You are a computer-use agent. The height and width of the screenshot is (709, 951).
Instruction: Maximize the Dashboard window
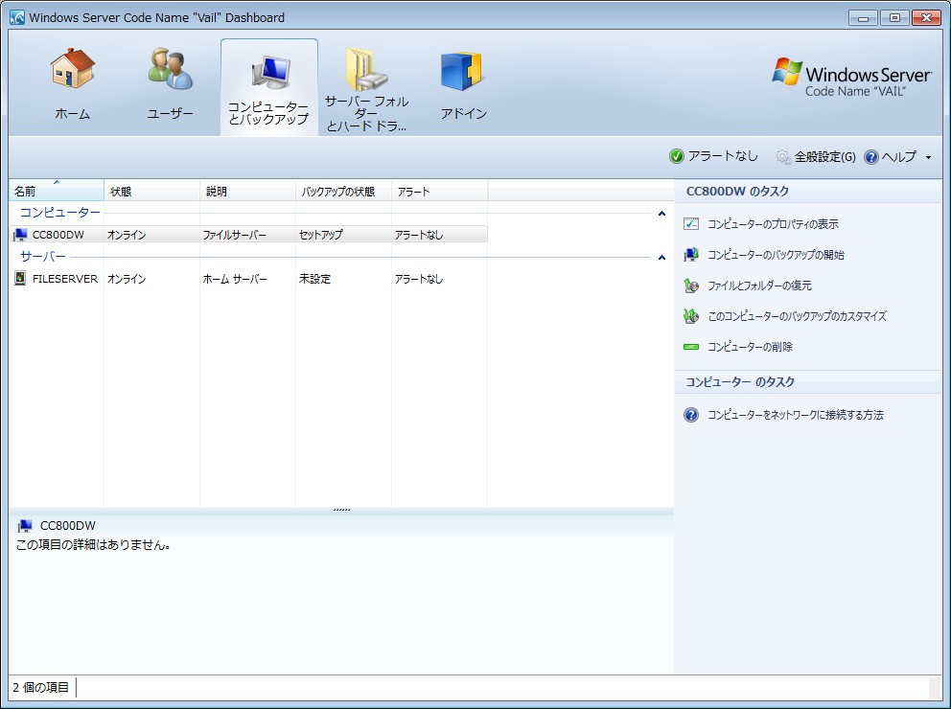pos(894,17)
